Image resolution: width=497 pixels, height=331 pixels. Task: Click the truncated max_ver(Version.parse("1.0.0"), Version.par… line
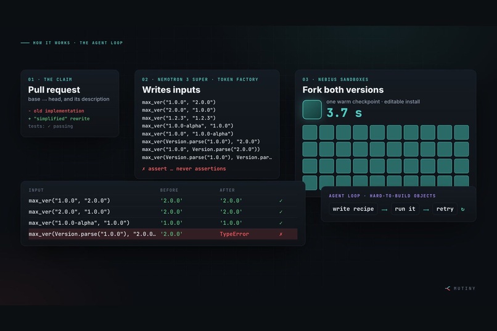tap(207, 157)
